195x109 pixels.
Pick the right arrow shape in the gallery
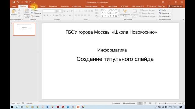pyautogui.click(x=111, y=13)
